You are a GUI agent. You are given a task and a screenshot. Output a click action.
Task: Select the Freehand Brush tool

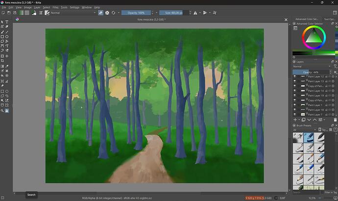(x=2, y=32)
